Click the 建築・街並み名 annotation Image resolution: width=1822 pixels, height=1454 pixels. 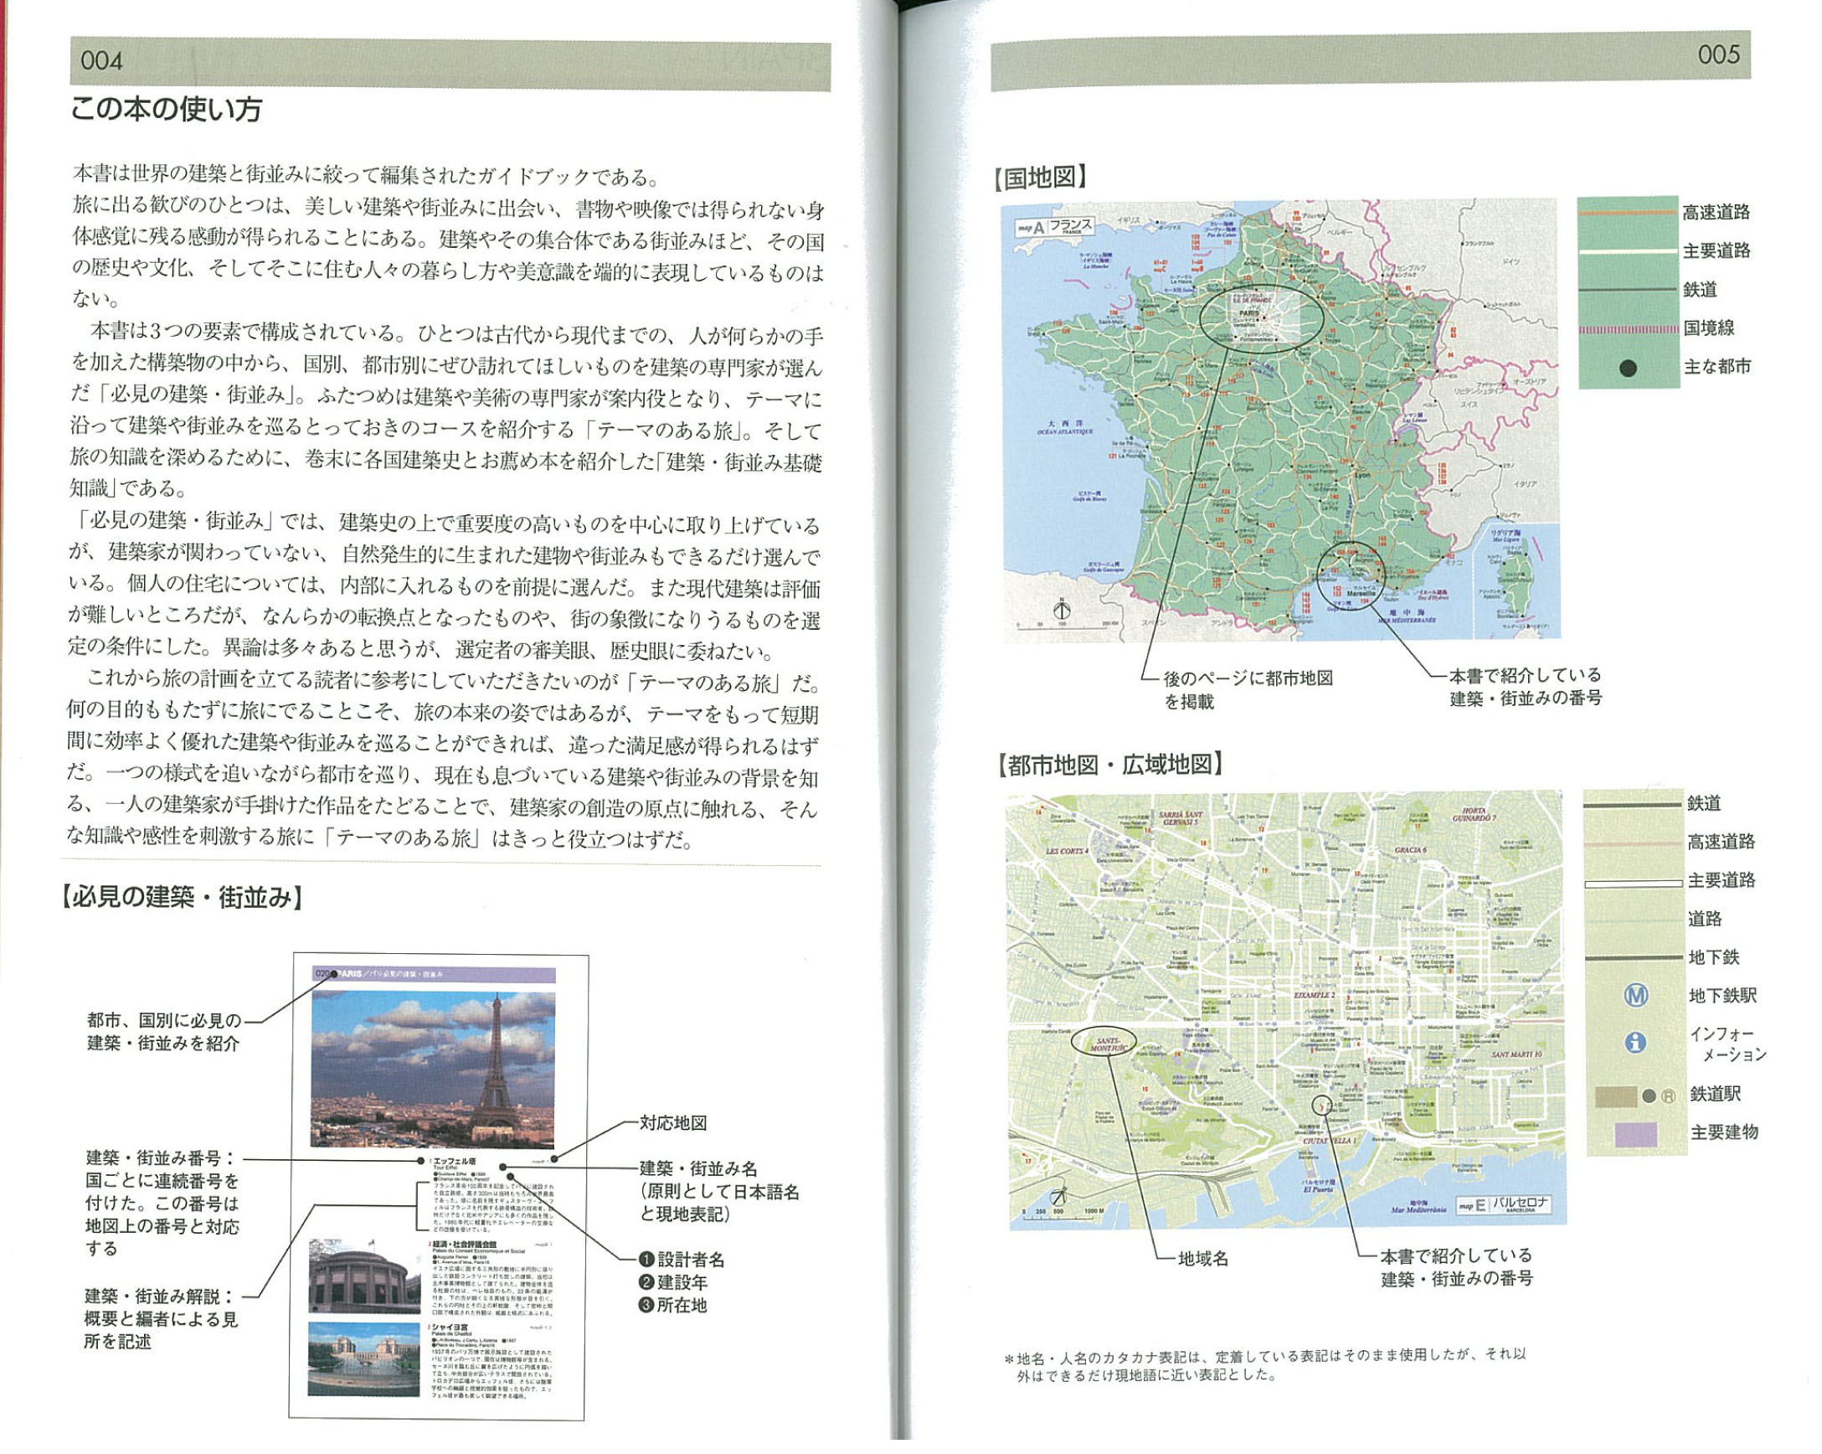pyautogui.click(x=718, y=1192)
